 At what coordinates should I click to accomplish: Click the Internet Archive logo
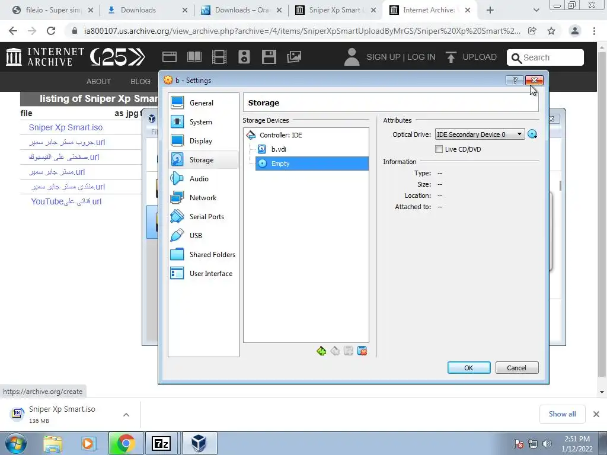(x=45, y=57)
